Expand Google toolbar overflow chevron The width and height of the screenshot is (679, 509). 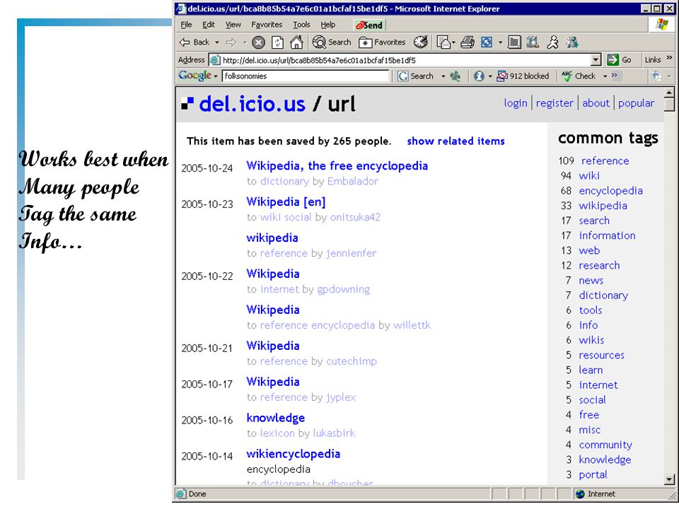(x=614, y=76)
